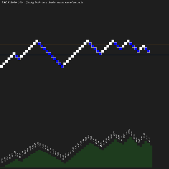
Task: Click the price label "17.00"
Action: tap(40, 145)
